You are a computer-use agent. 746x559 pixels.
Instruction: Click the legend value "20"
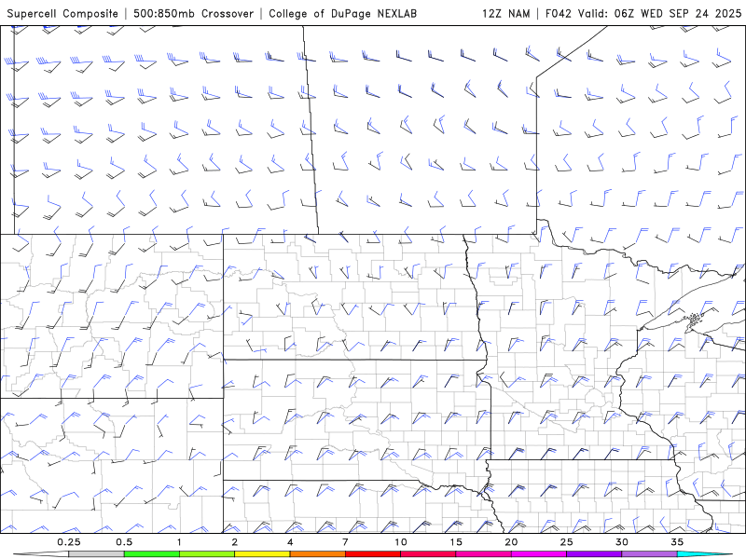click(x=511, y=542)
